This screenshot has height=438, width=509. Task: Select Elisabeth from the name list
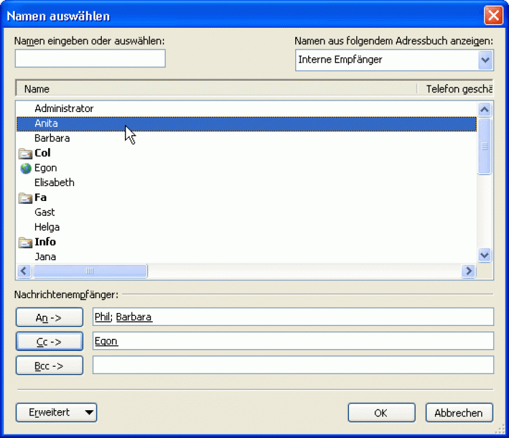54,183
